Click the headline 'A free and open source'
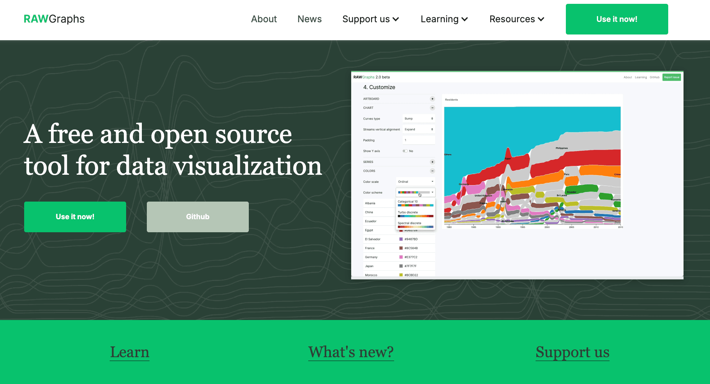Screen dimensions: 710x384 click(158, 134)
